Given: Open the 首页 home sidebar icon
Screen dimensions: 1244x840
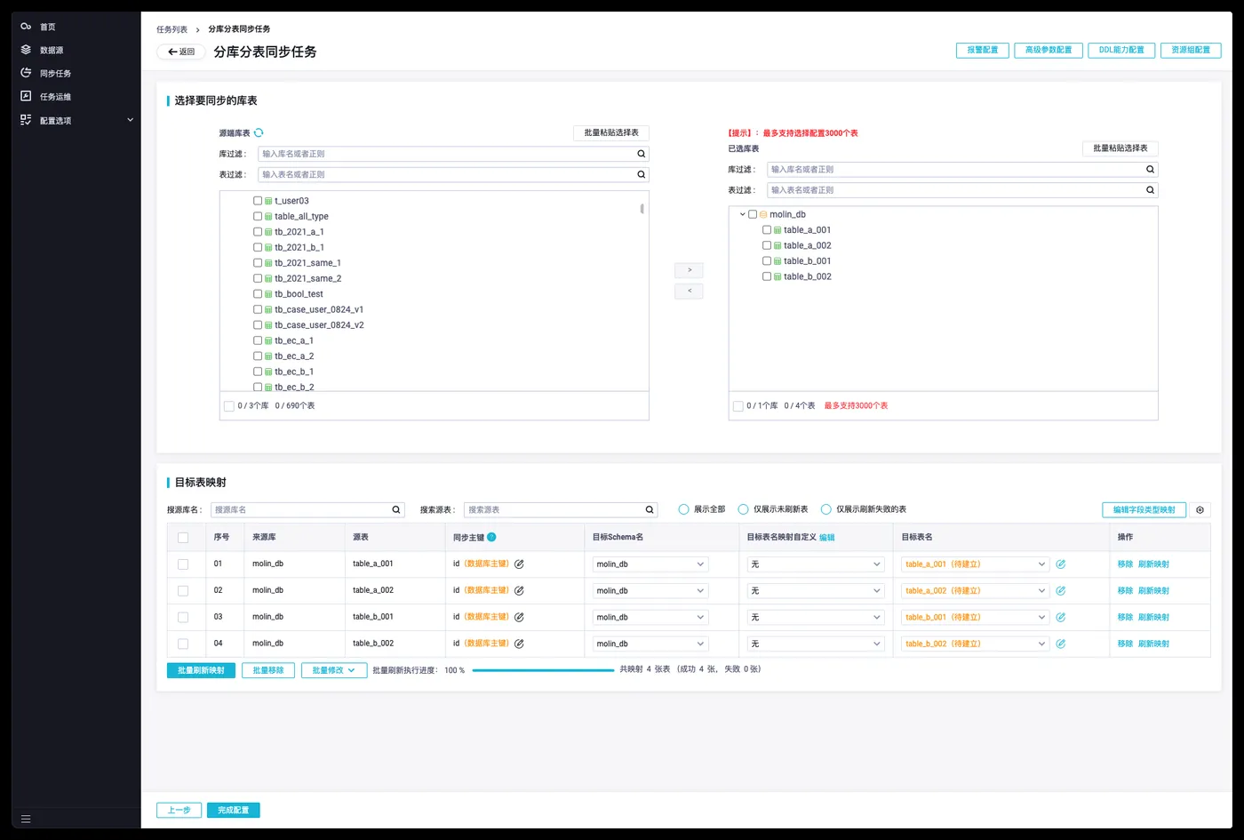Looking at the screenshot, I should [26, 27].
